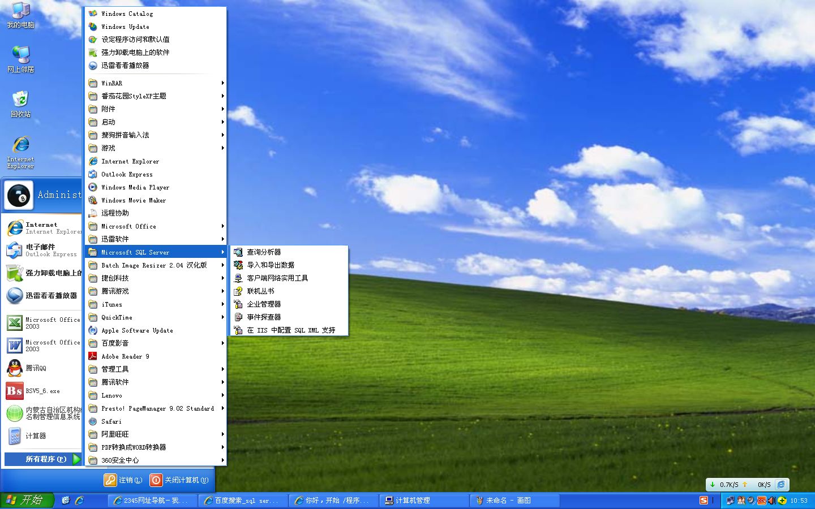Open the 腾讯游戏 program folder
Viewport: 815px width, 509px height.
tap(156, 291)
